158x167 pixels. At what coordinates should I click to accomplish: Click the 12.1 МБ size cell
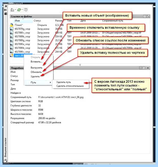[59, 25]
